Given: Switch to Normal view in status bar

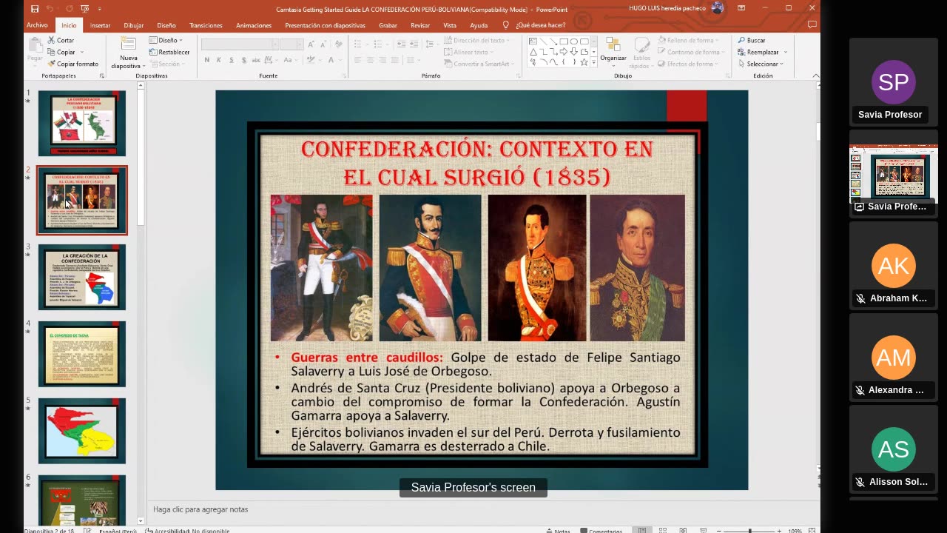Looking at the screenshot, I should tap(642, 530).
